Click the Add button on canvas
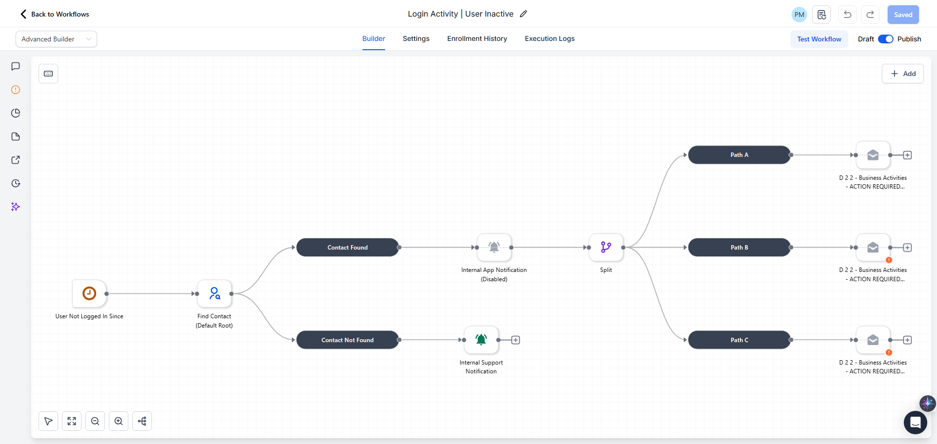 tap(903, 74)
